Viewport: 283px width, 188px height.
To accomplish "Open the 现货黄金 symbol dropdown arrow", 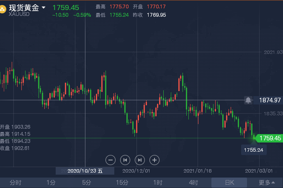I will [x=44, y=8].
